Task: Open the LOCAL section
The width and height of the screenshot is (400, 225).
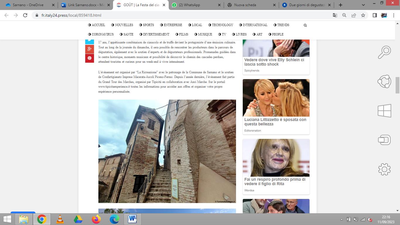Action: pyautogui.click(x=195, y=25)
